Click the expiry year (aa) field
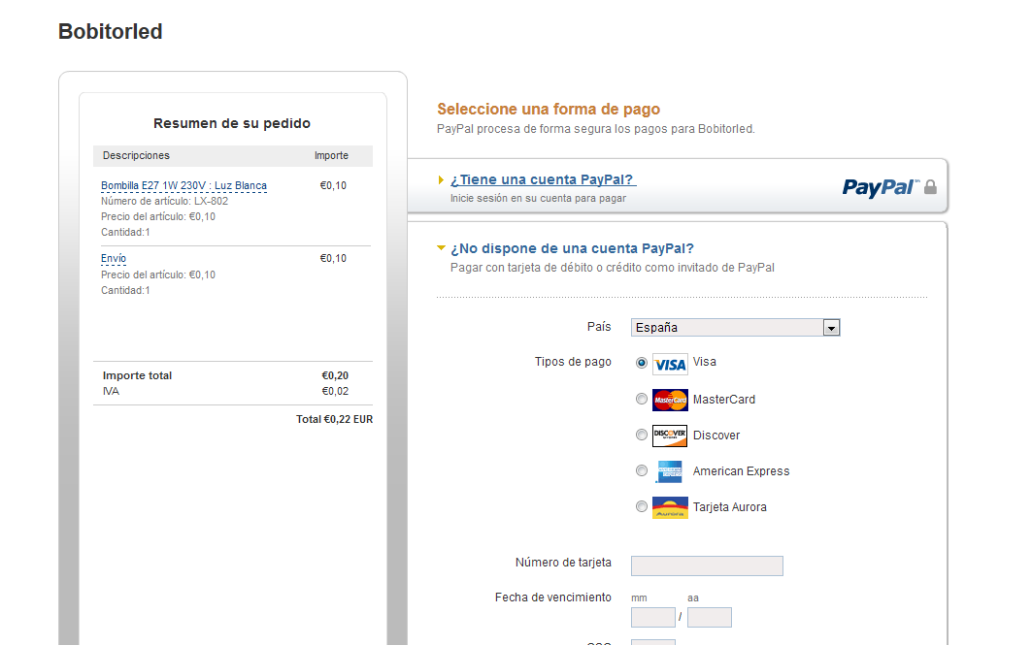The image size is (1032, 646). coord(709,617)
